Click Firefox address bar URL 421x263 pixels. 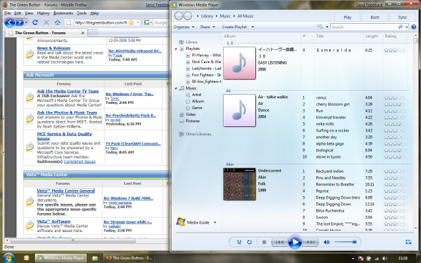(x=101, y=22)
